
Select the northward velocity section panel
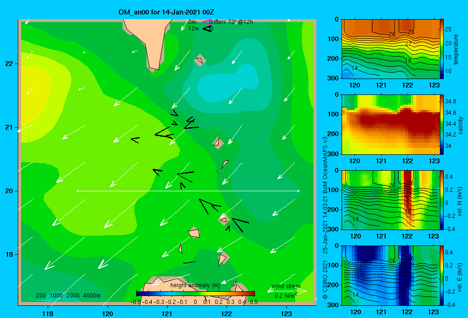391,200
